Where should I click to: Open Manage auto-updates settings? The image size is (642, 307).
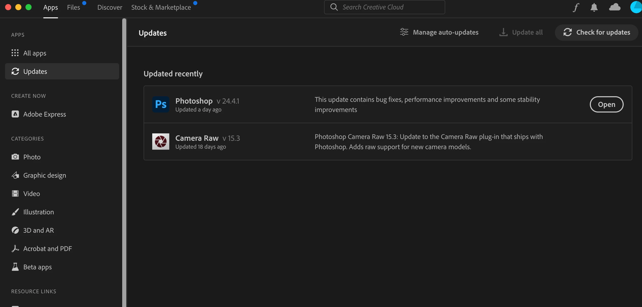click(x=439, y=32)
